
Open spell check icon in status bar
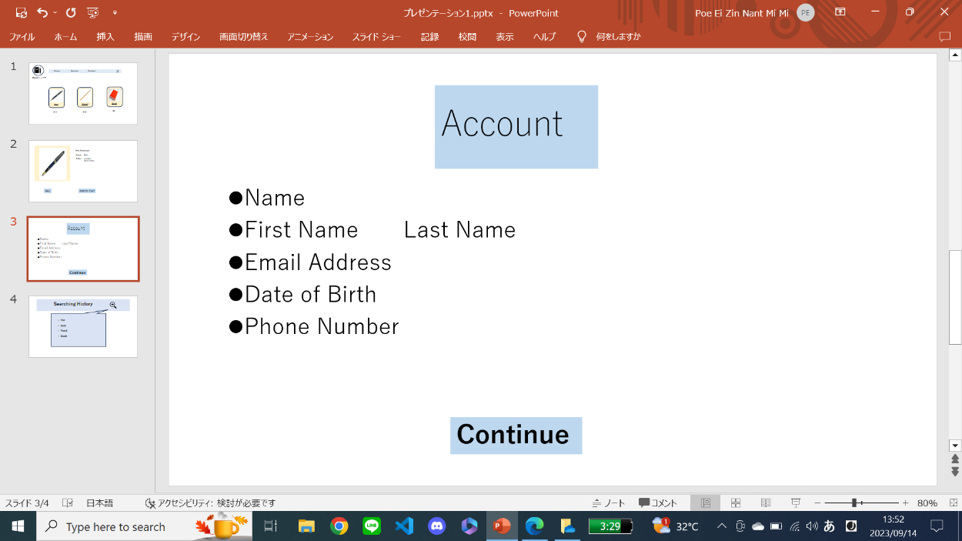[68, 503]
